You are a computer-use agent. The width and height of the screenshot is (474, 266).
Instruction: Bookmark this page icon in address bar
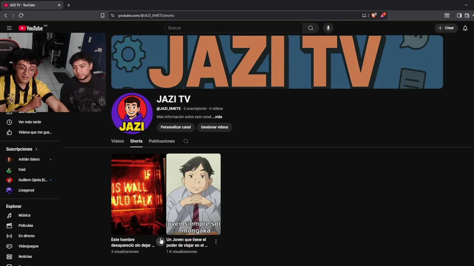coord(103,16)
